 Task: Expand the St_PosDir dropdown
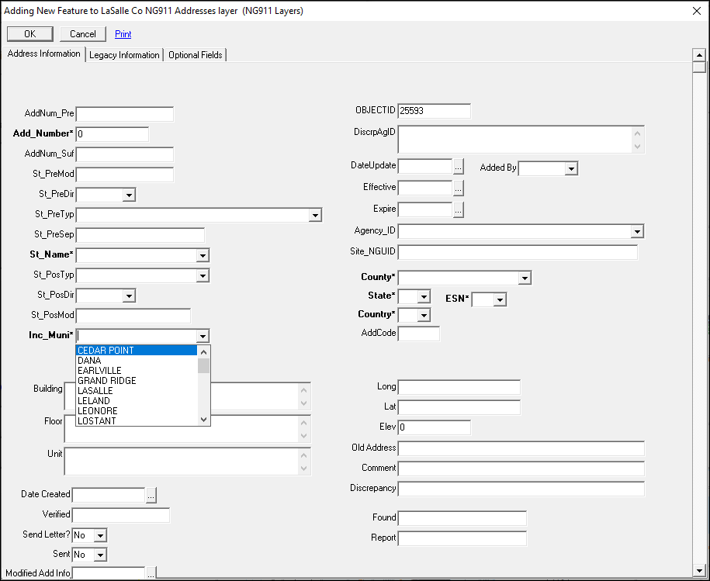click(129, 296)
